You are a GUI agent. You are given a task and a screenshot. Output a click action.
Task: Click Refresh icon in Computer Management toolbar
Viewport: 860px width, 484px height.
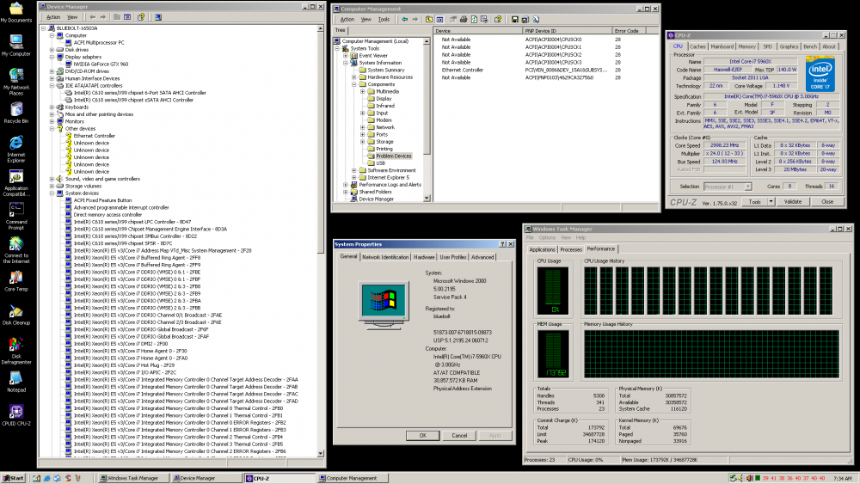(474, 19)
